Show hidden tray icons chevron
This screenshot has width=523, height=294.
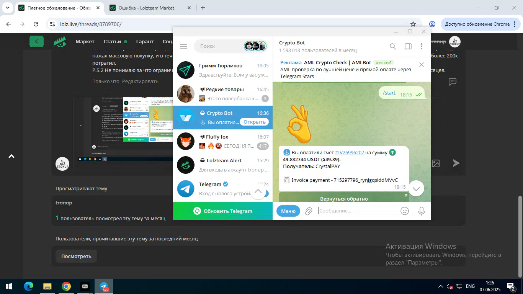click(441, 286)
